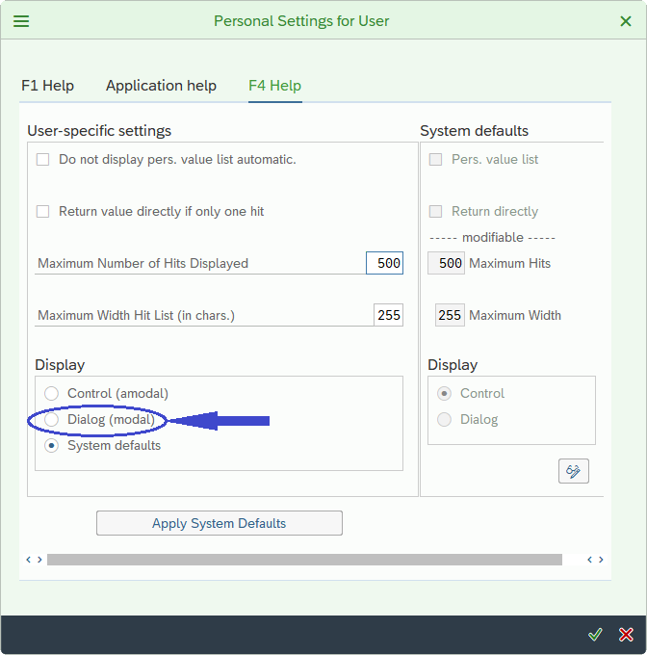Click the pencil edit system defaults icon
Viewport: 647px width, 655px height.
coord(574,471)
